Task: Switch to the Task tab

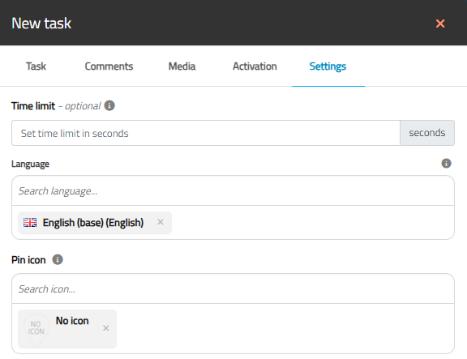Action: (36, 66)
